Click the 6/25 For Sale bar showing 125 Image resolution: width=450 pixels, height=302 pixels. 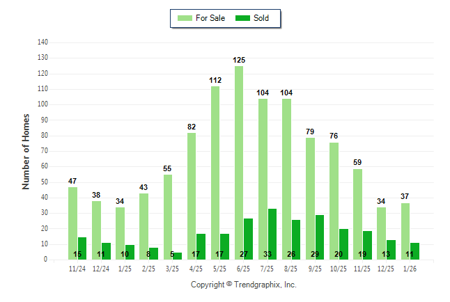(239, 163)
